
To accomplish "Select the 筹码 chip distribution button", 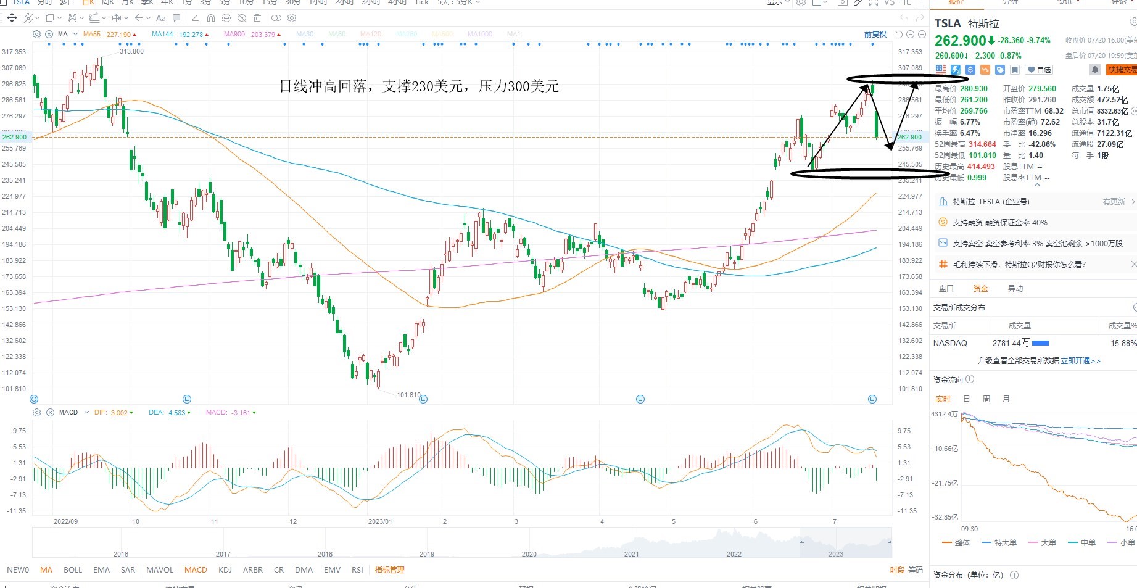I will (x=916, y=570).
